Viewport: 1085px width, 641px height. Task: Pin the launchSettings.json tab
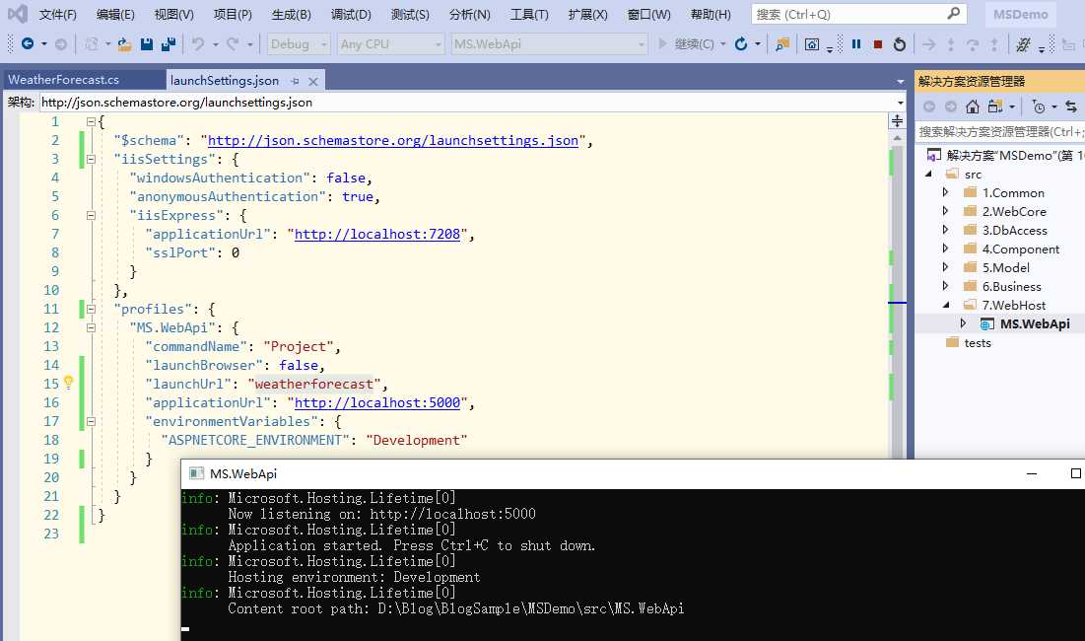(296, 81)
